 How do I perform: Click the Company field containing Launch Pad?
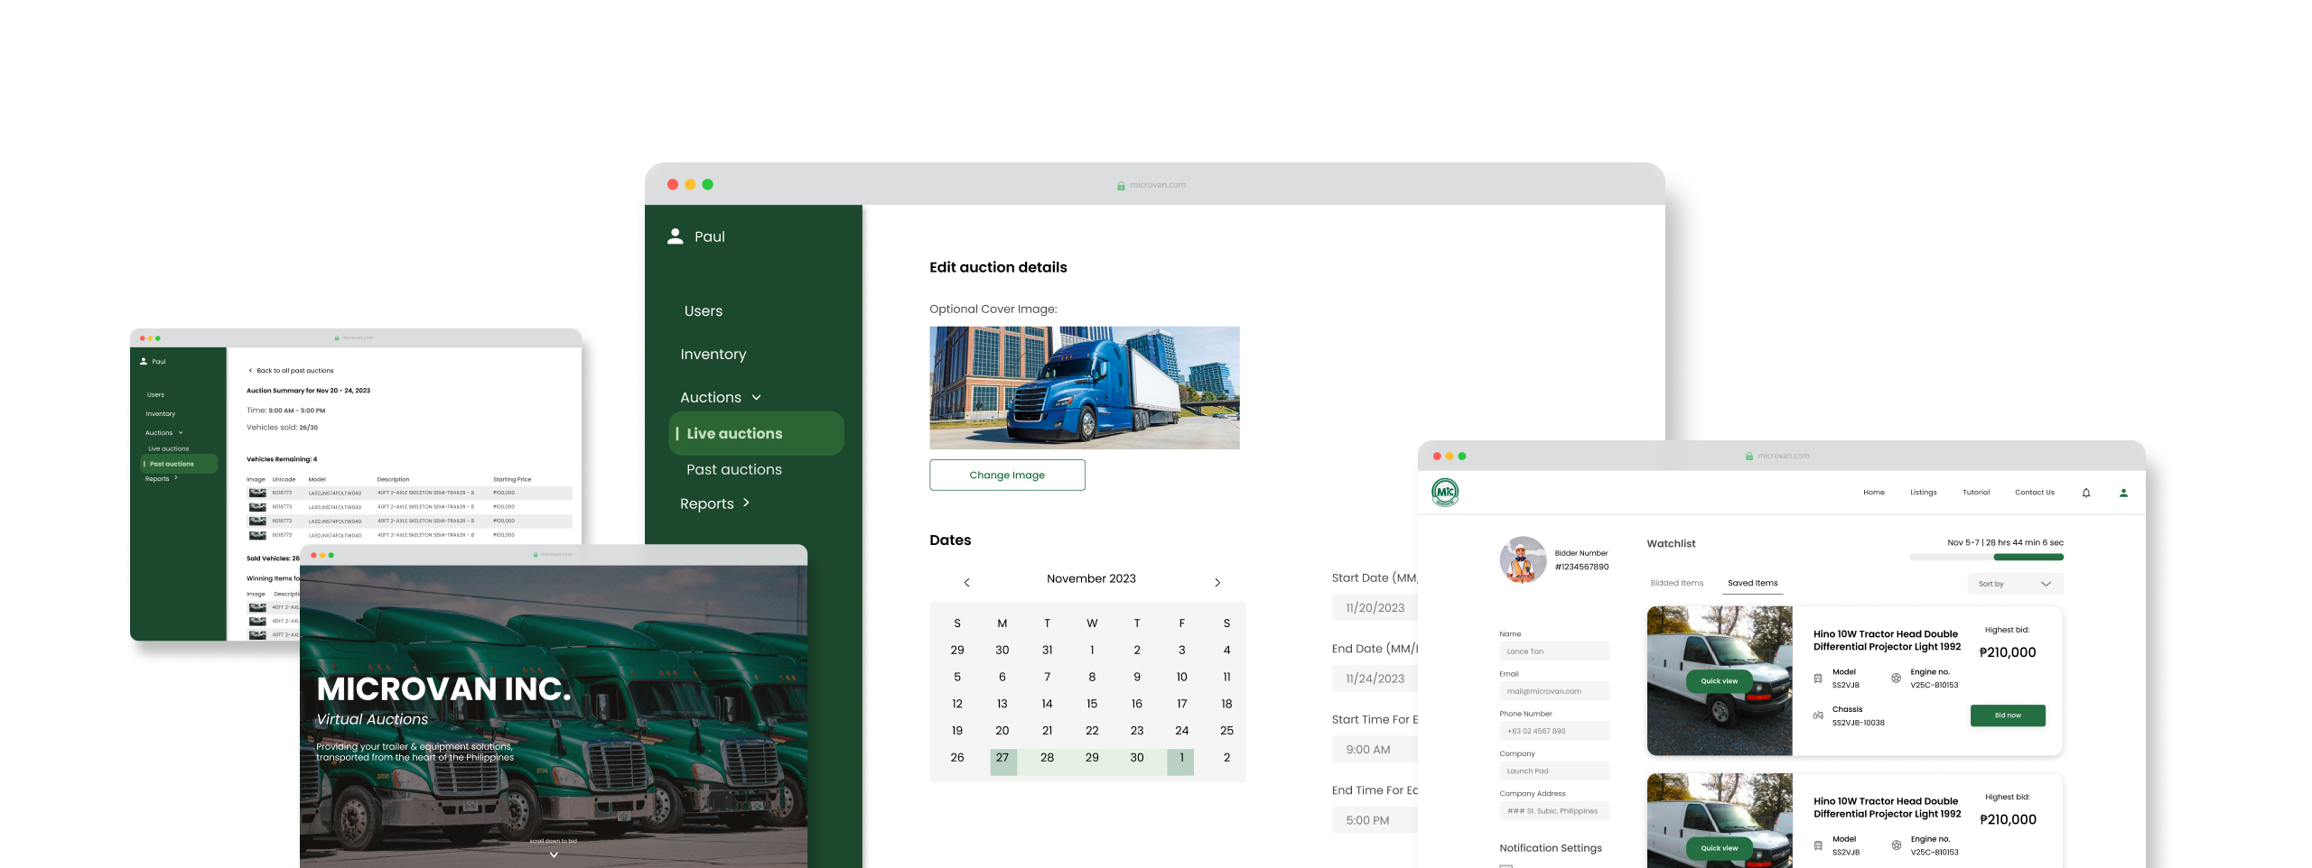point(1554,771)
